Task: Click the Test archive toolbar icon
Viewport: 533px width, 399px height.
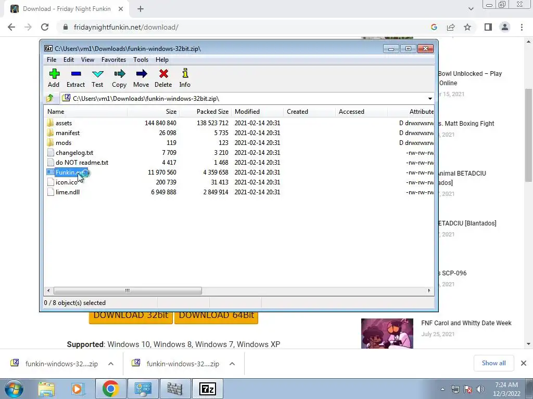Action: [97, 78]
